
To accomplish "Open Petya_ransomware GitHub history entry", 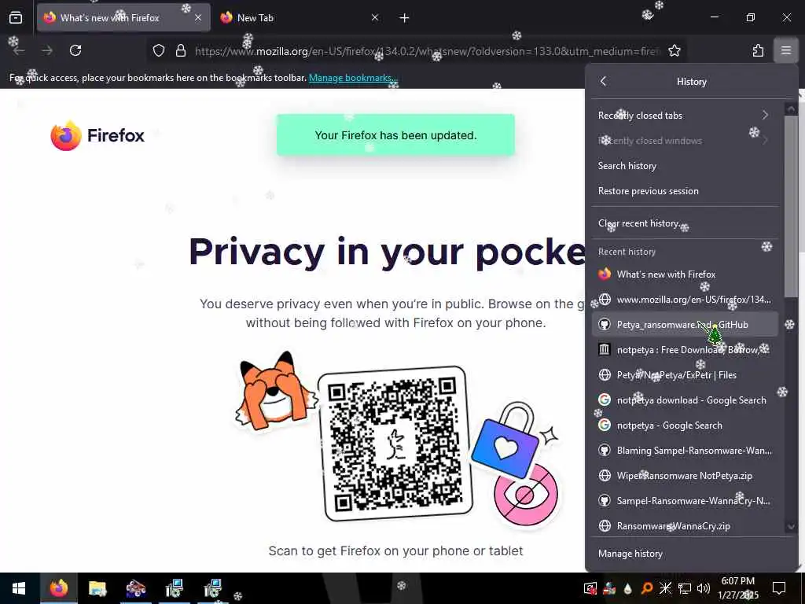I will 685,325.
